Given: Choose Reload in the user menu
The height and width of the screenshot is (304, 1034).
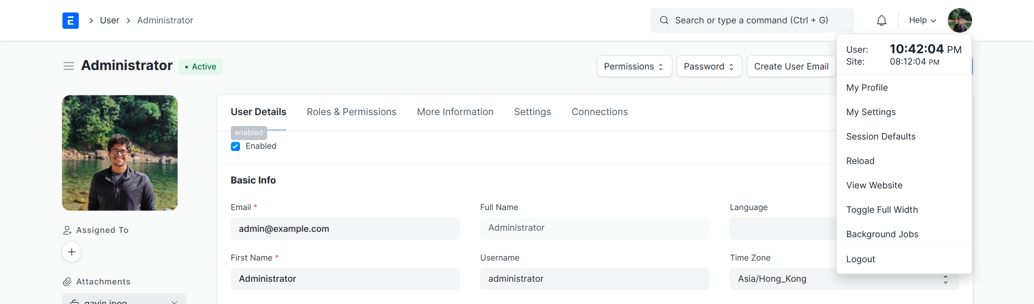Looking at the screenshot, I should [904, 161].
